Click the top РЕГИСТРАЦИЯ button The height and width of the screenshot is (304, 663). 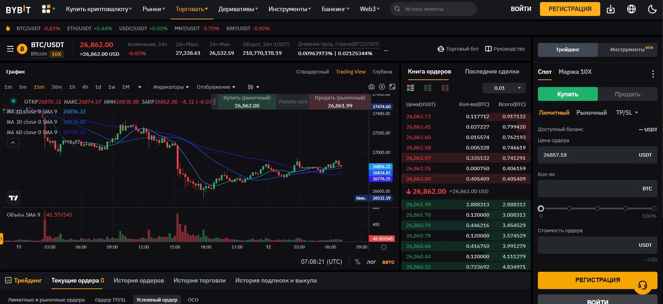(570, 9)
